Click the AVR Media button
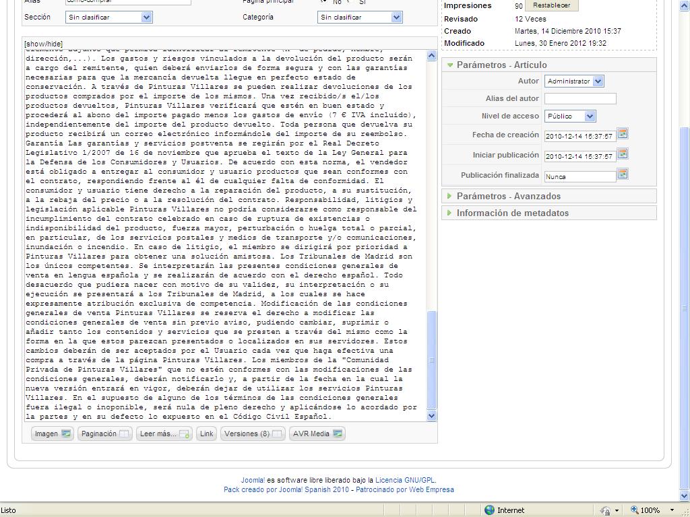The height and width of the screenshot is (517, 690). click(x=317, y=434)
